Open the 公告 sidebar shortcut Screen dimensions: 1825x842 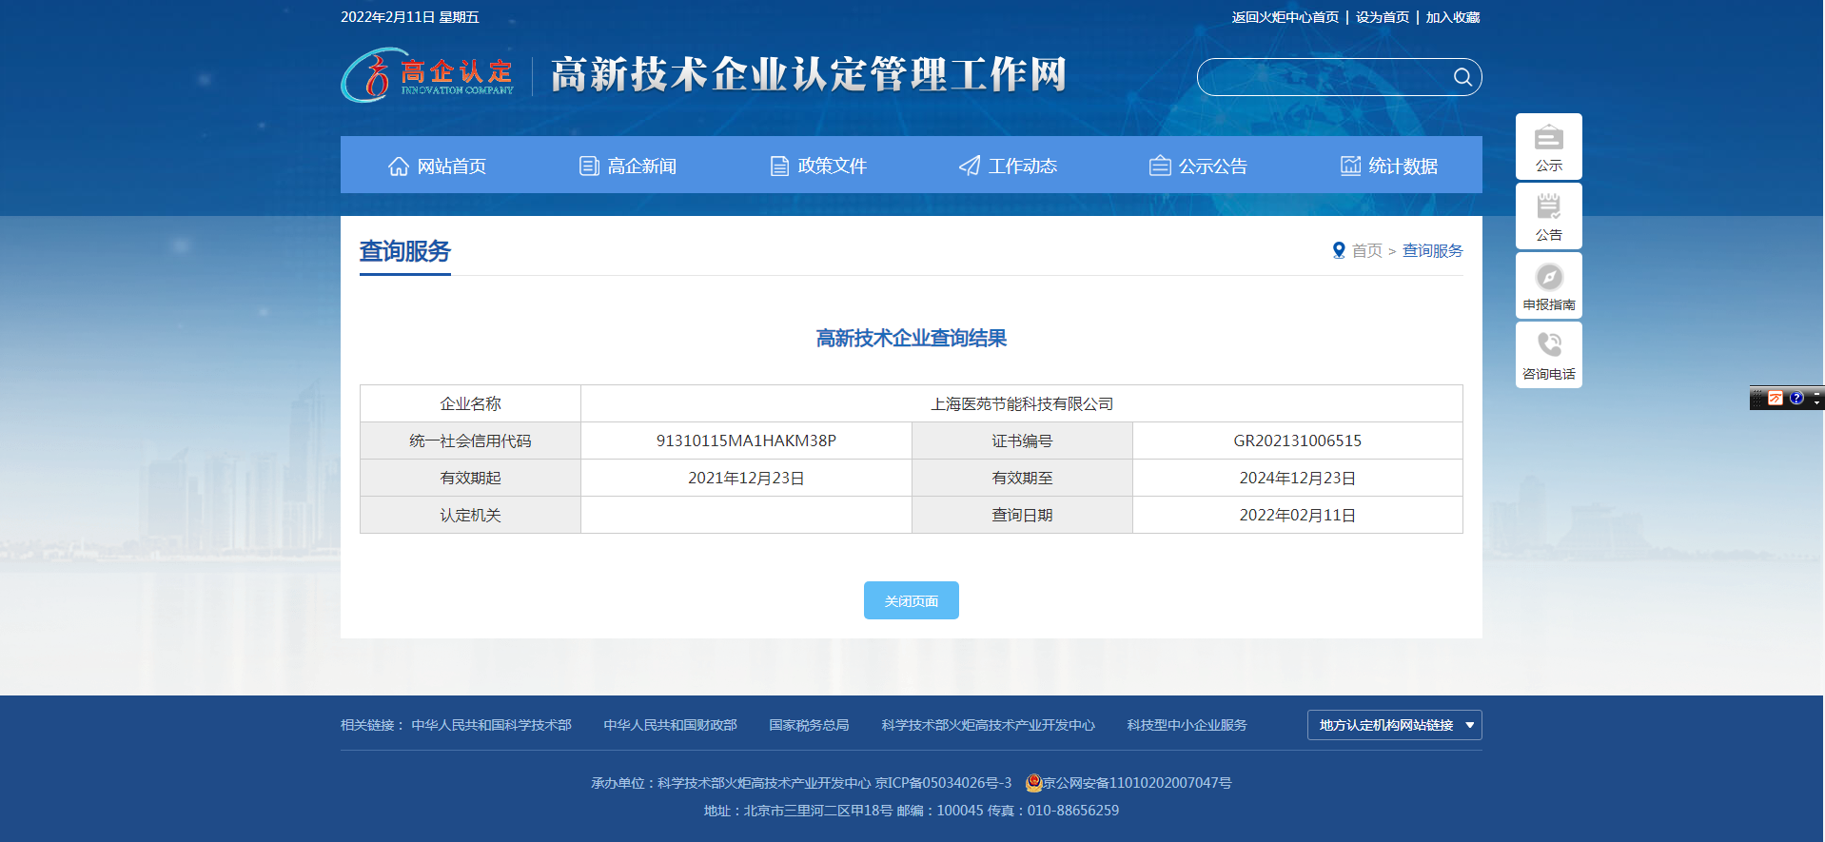pos(1548,216)
